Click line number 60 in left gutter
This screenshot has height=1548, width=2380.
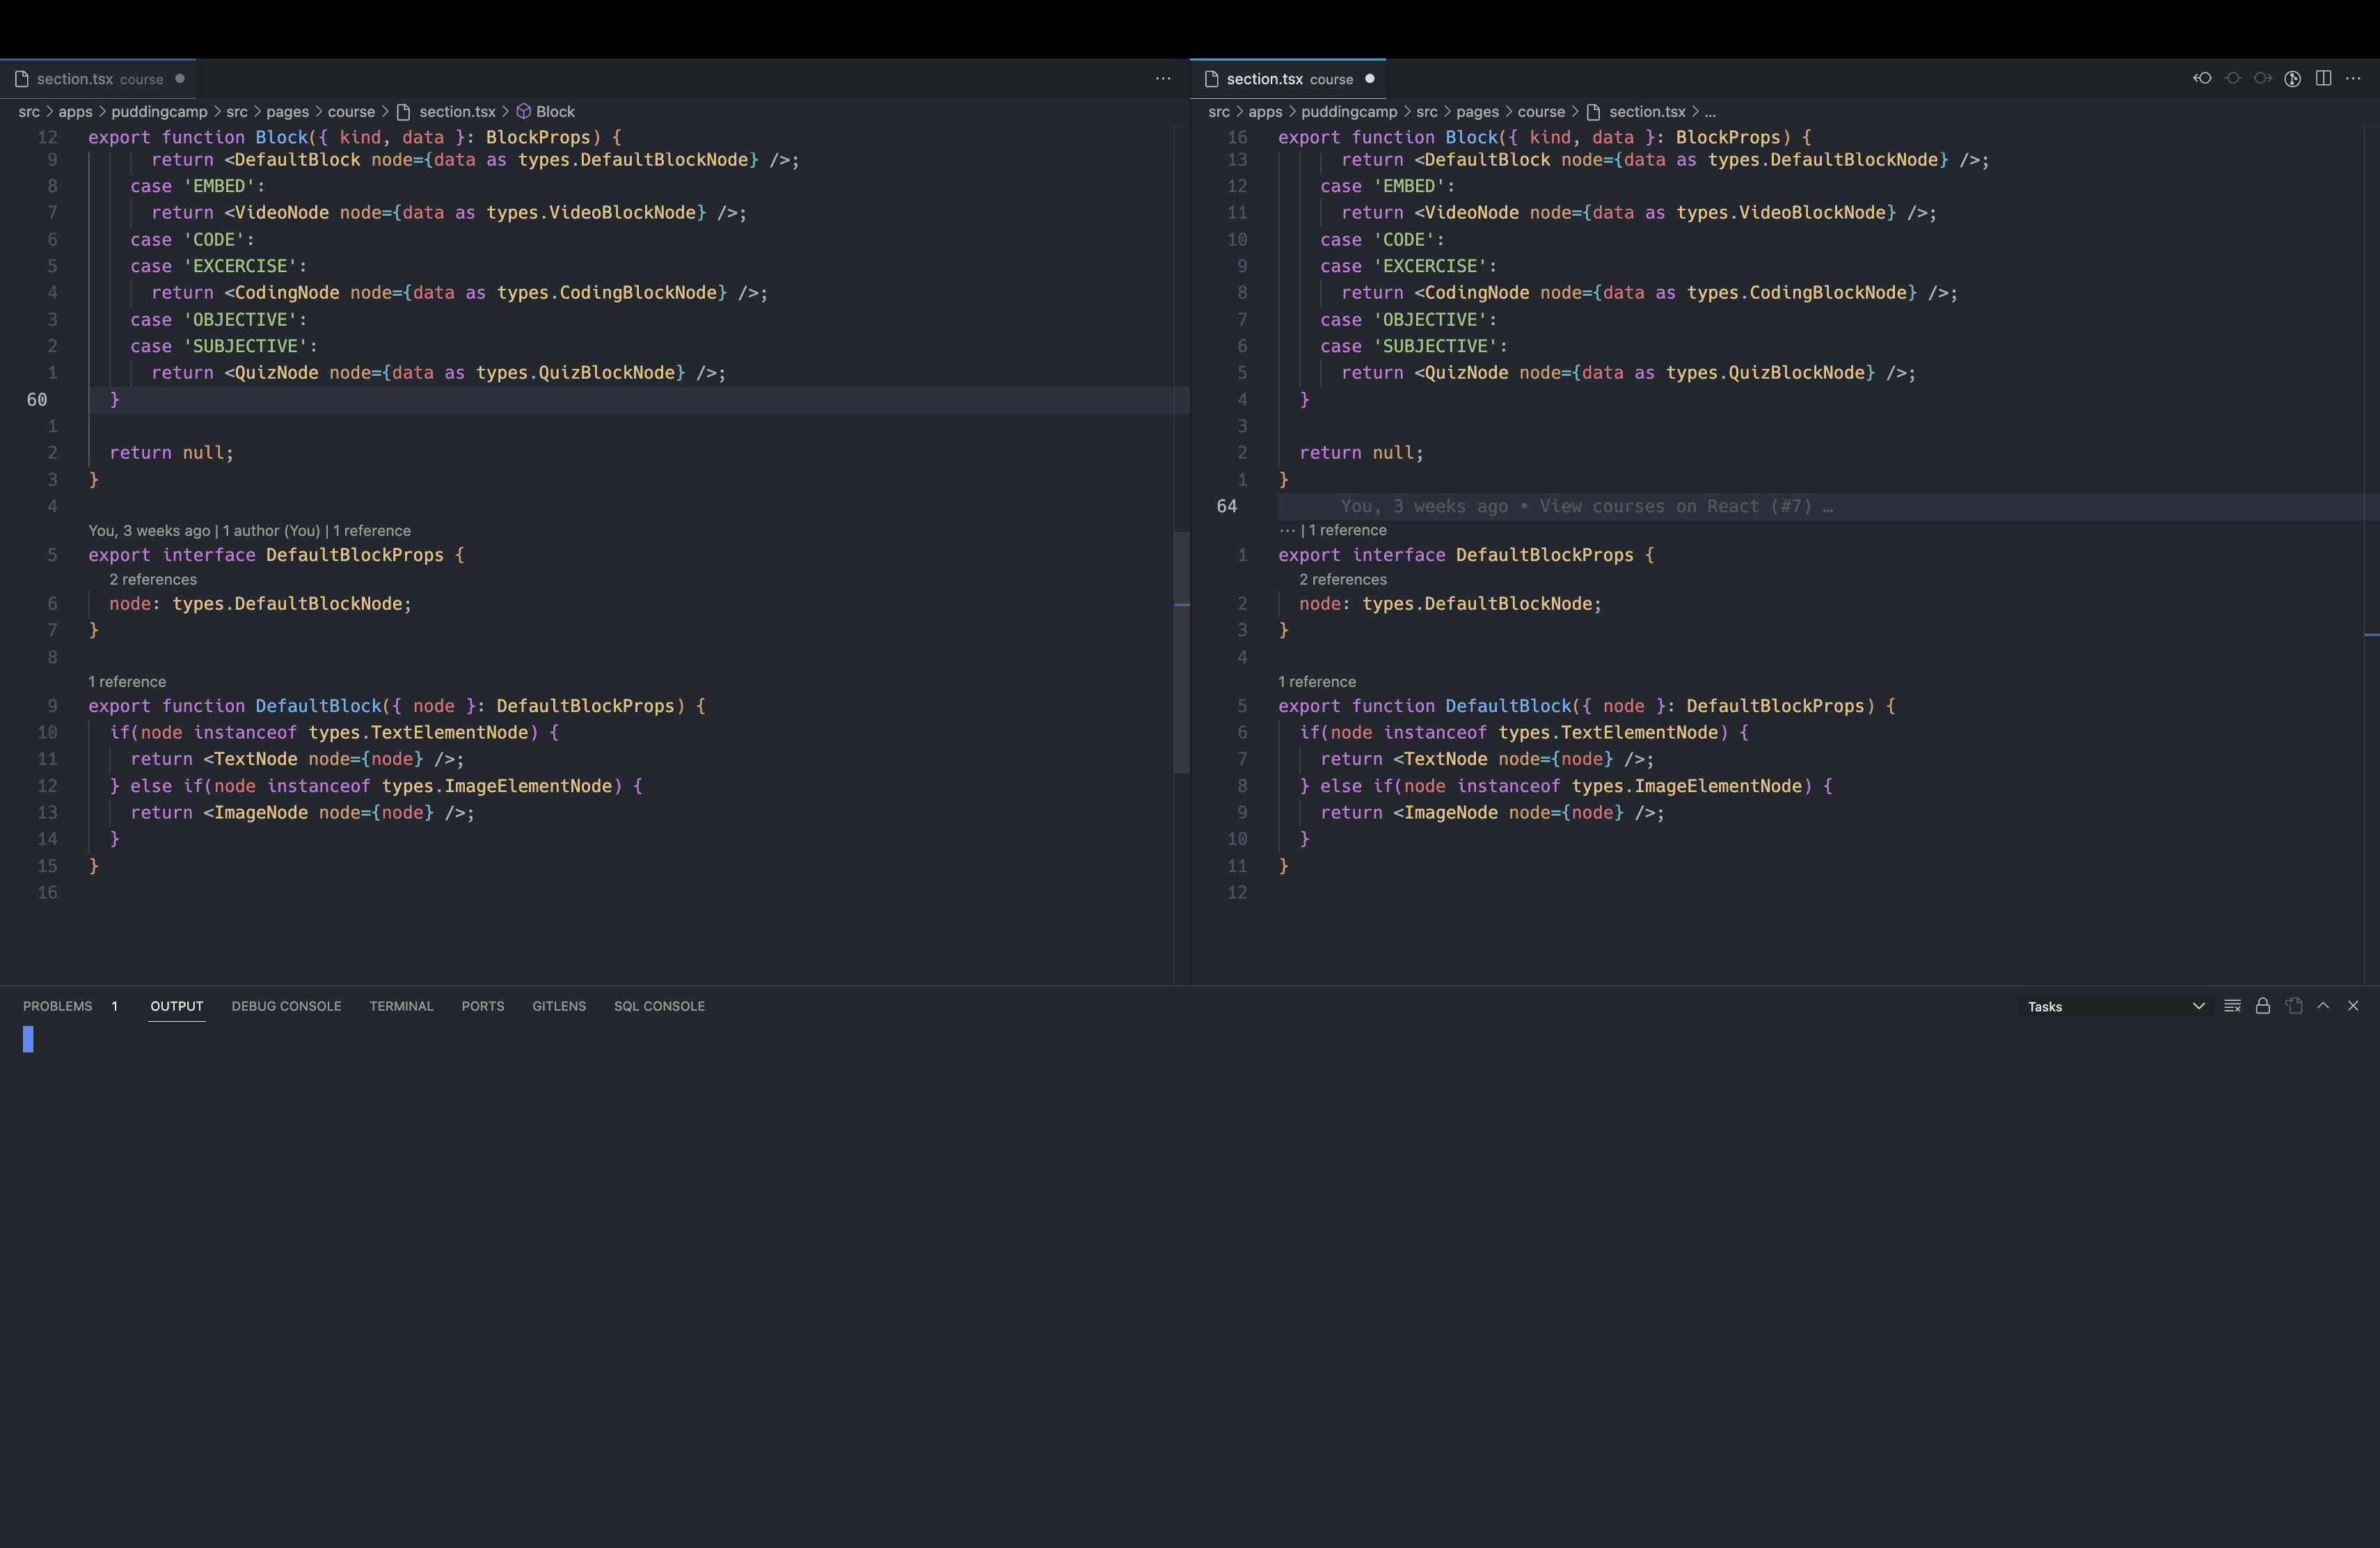(x=37, y=400)
